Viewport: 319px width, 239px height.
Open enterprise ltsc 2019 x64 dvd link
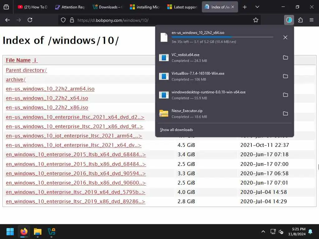tap(76, 192)
